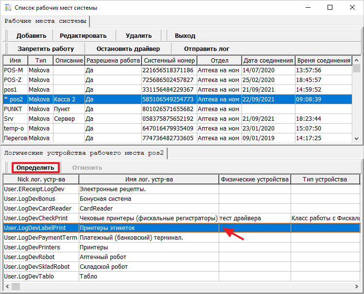364x294 pixels.
Task: Click the Редактировать toolbar button
Action: pos(83,35)
